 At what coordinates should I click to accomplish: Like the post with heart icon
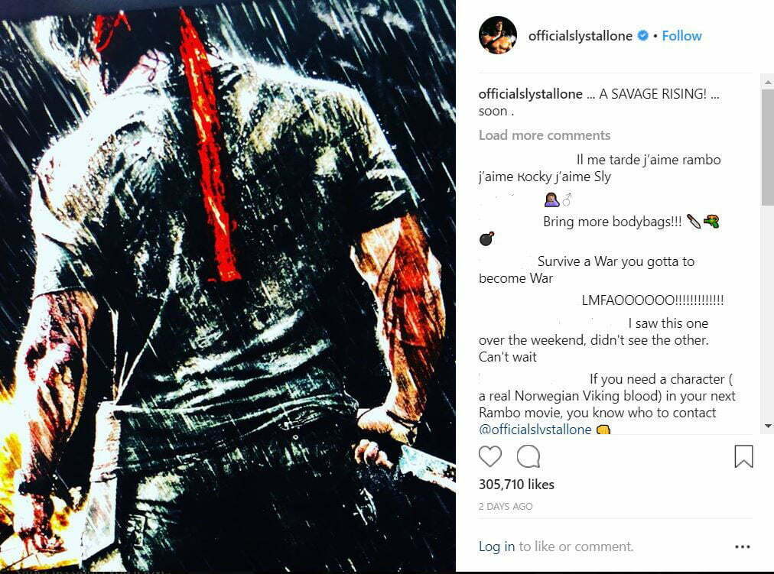coord(489,456)
